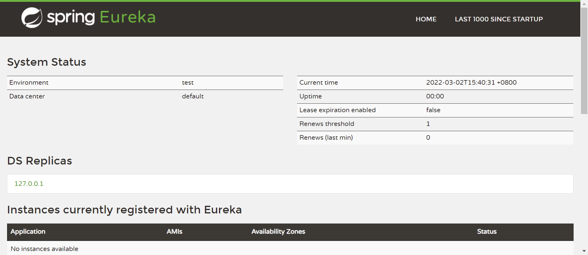Screen dimensions: 588x255
Task: Open the 127.0.0.1 replica link
Action: [29, 184]
